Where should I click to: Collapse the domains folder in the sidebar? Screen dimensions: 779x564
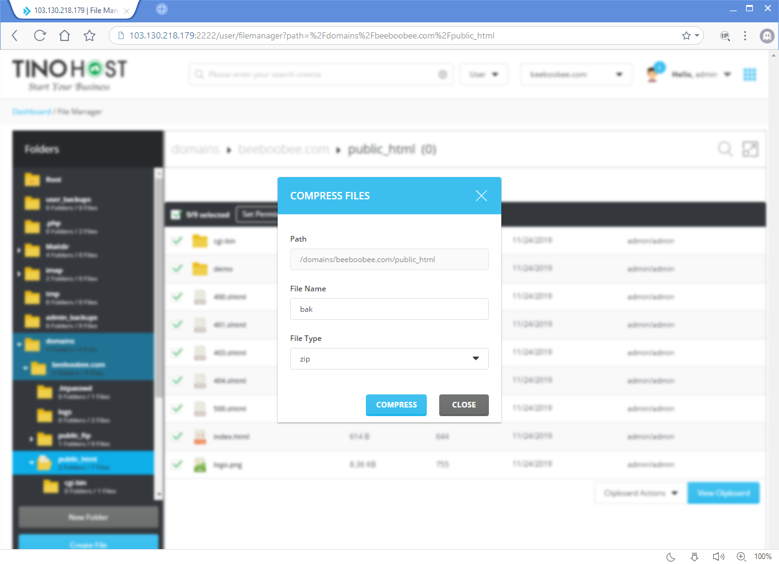(19, 344)
